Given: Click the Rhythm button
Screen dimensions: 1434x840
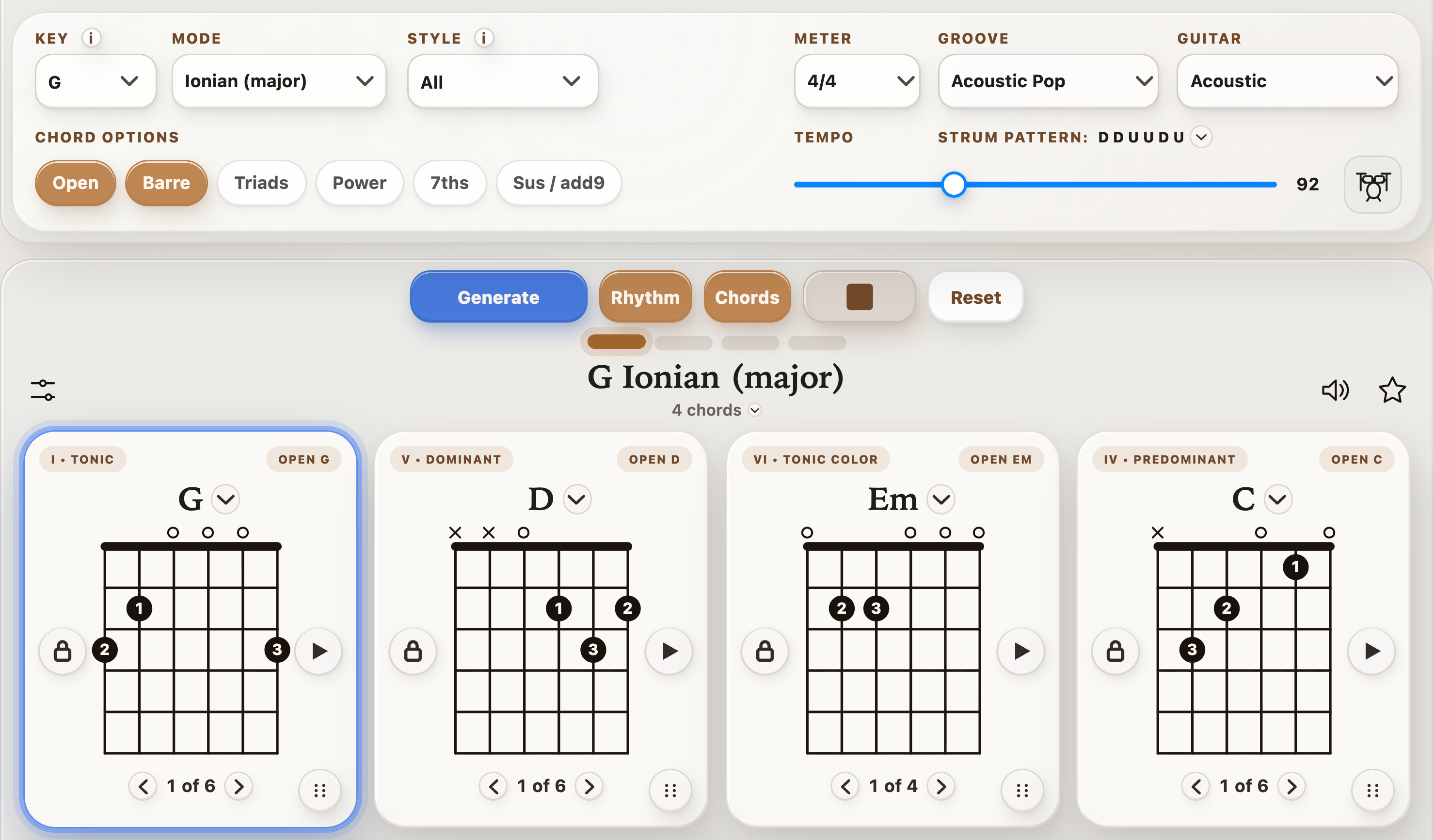Looking at the screenshot, I should point(645,297).
